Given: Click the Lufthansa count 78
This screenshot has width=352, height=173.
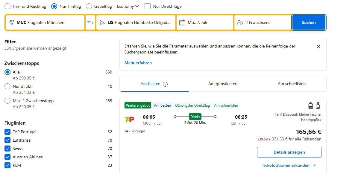Looking at the screenshot, I should pos(110,140).
